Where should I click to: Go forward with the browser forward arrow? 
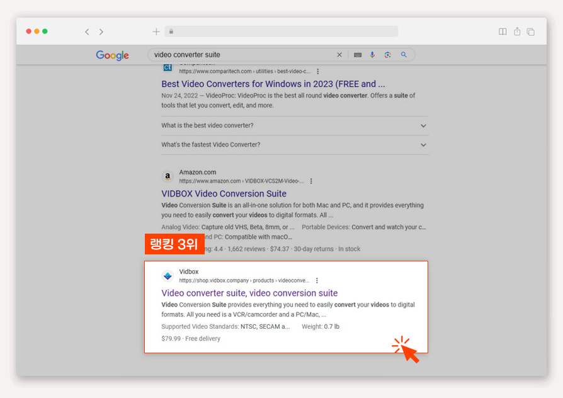(101, 31)
